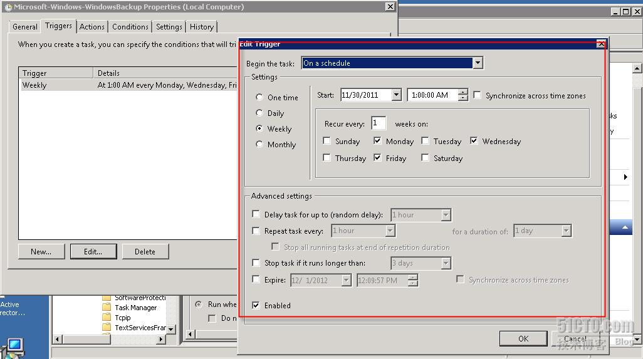Viewport: 643px width, 359px height.
Task: Click the Delete trigger button
Action: tap(145, 252)
